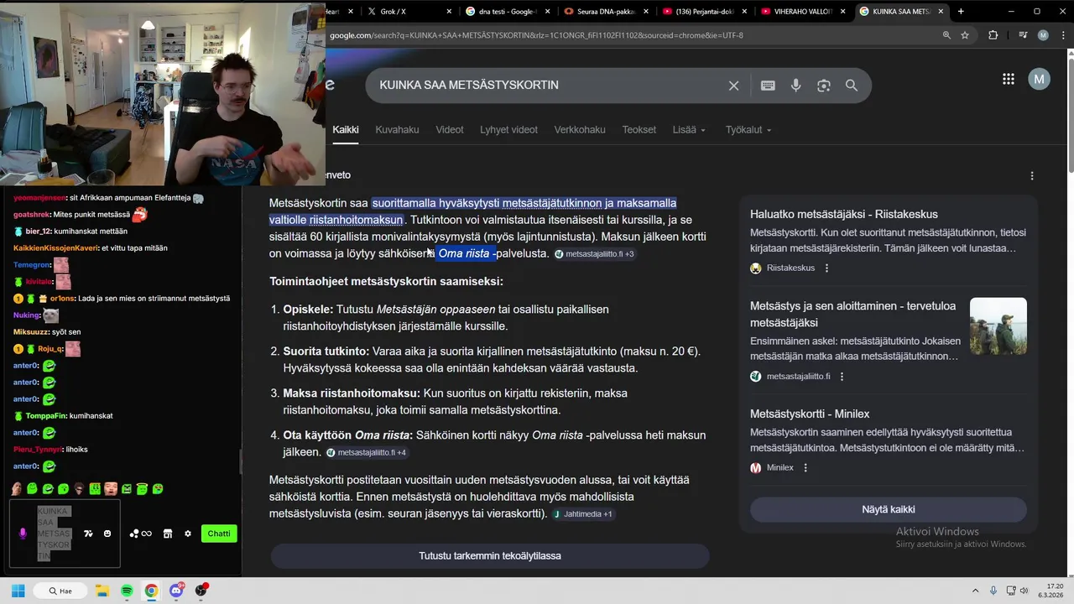1074x604 pixels.
Task: Switch to Teokset tab
Action: coord(639,130)
